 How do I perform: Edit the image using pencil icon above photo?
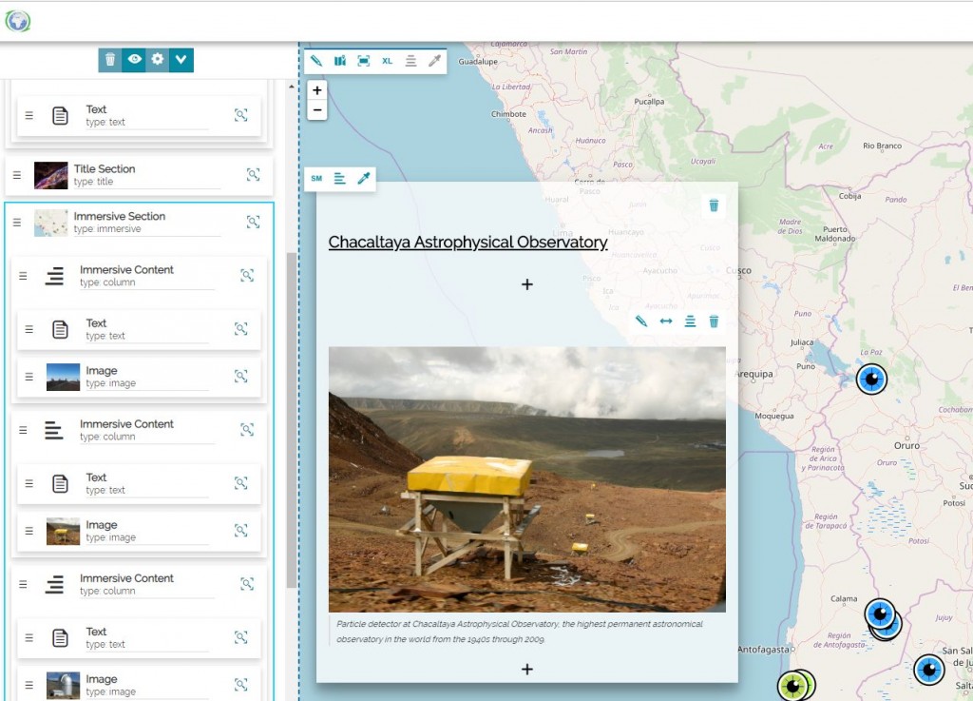coord(641,321)
